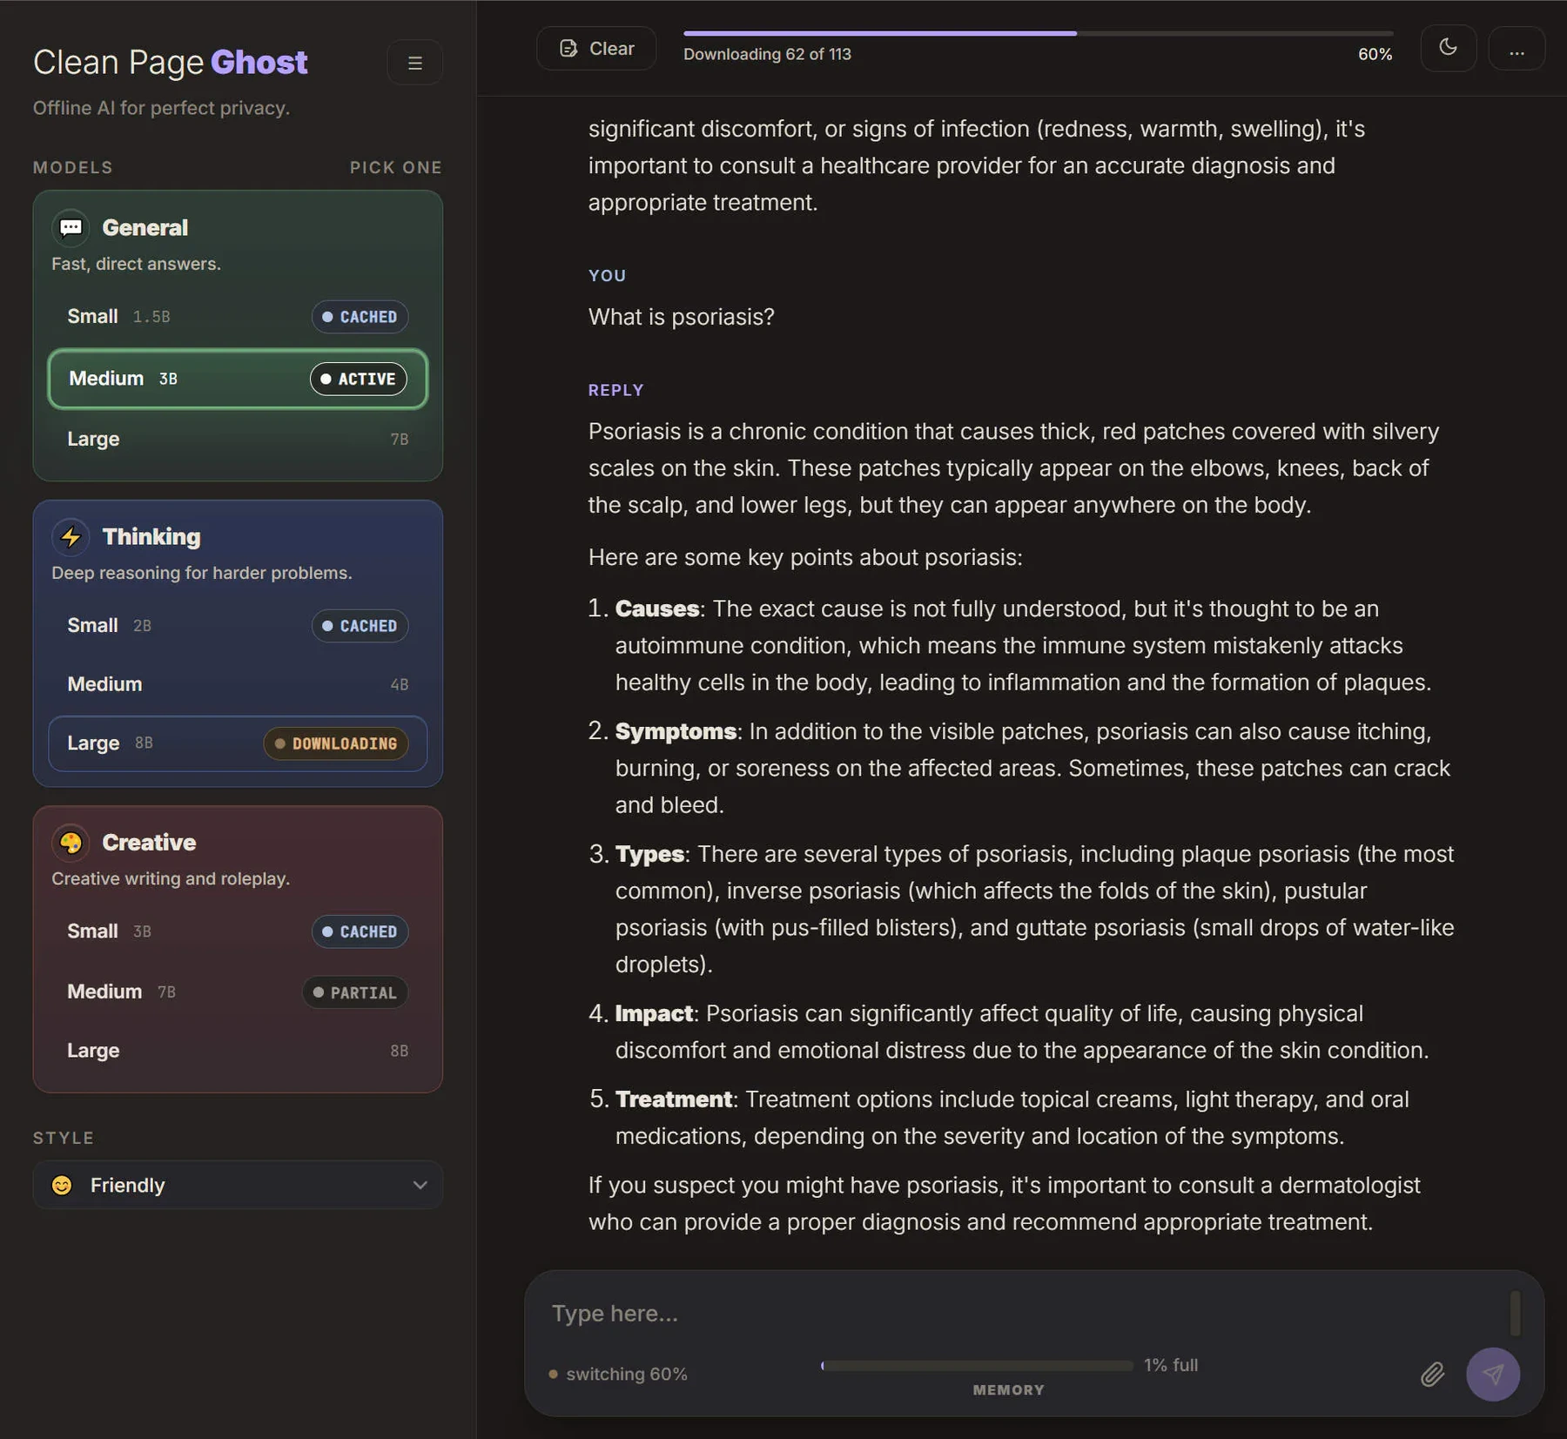This screenshot has height=1439, width=1567.
Task: Clear the chat with Clear button
Action: point(596,48)
